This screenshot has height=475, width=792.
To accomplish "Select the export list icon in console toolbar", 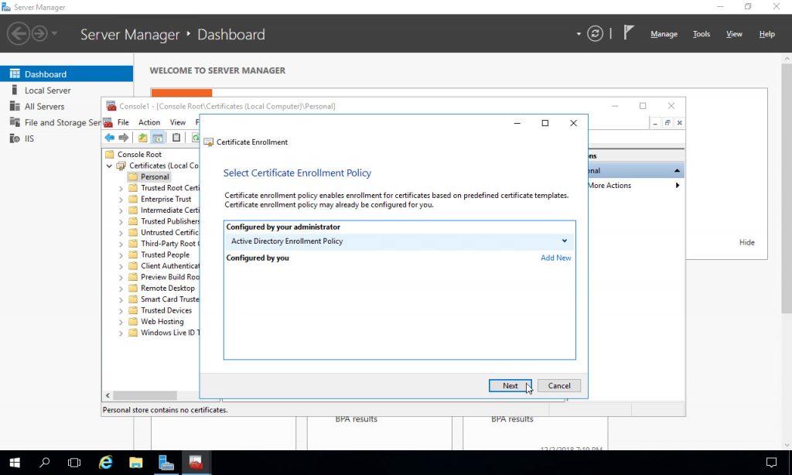I will coord(176,137).
